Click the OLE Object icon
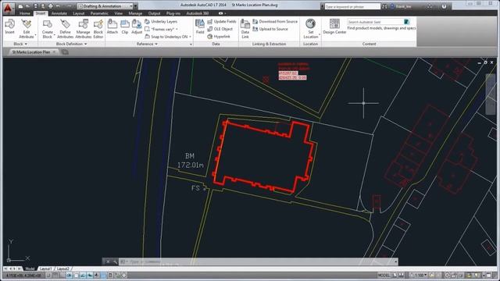Viewport: 500px width, 281px height. click(210, 29)
